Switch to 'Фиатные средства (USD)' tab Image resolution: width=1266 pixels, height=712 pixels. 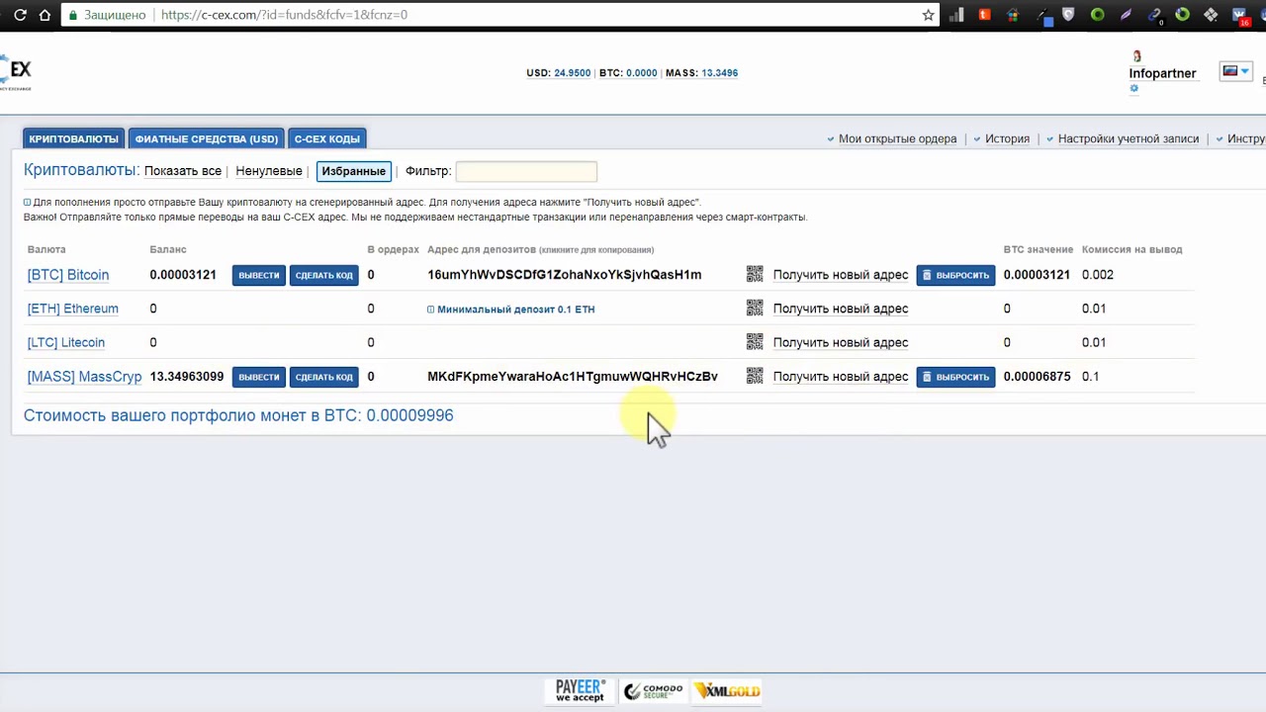[x=207, y=139]
